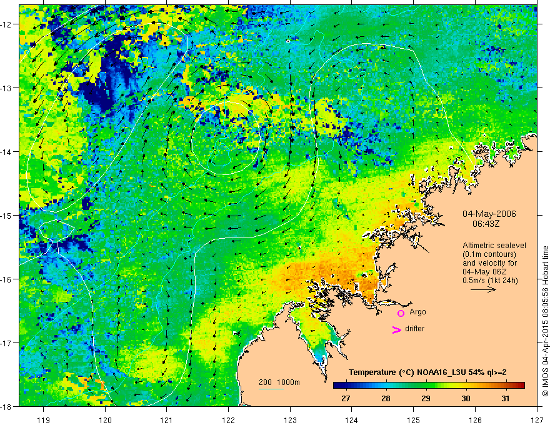Click latitude axis label -12
Viewport: 550px width, 425px height.
tap(6, 24)
